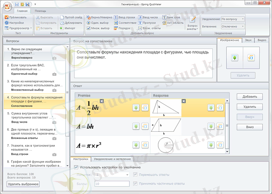Image resolution: width=272 pixels, height=194 pixels.
Task: Switch to the Звук tab
Action: coord(248,40)
